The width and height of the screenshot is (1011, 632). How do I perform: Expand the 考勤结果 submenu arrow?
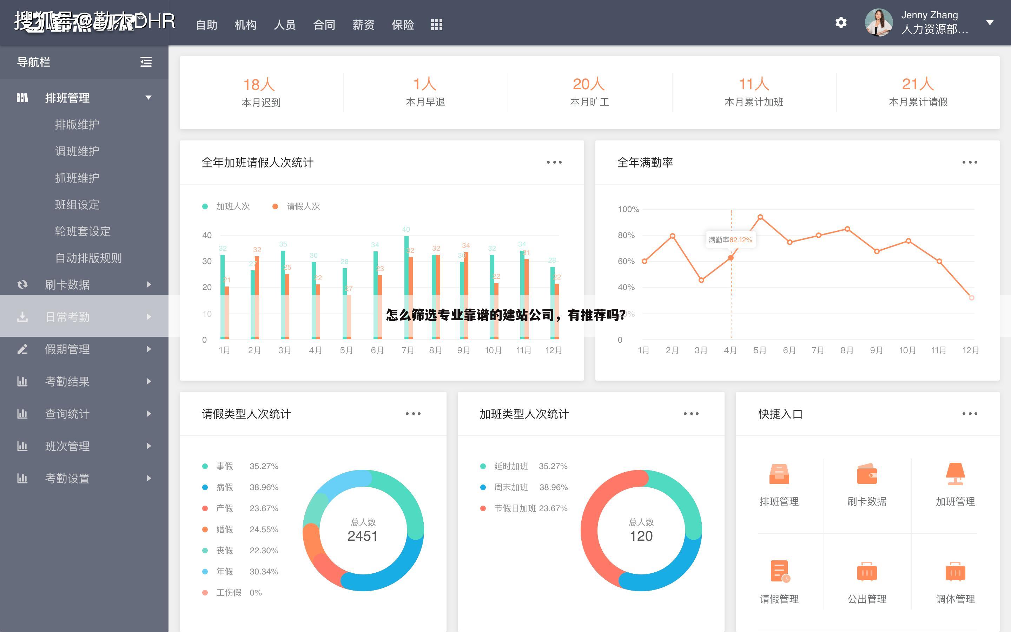tap(149, 381)
